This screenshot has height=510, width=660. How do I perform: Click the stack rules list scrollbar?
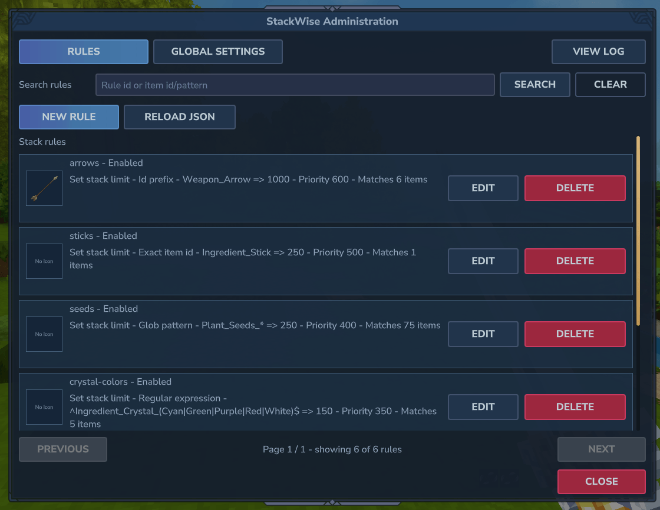pos(638,231)
